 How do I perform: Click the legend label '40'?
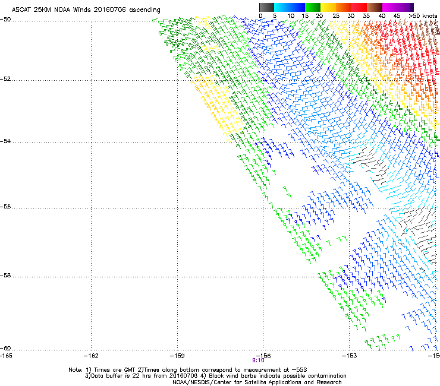tap(382, 16)
